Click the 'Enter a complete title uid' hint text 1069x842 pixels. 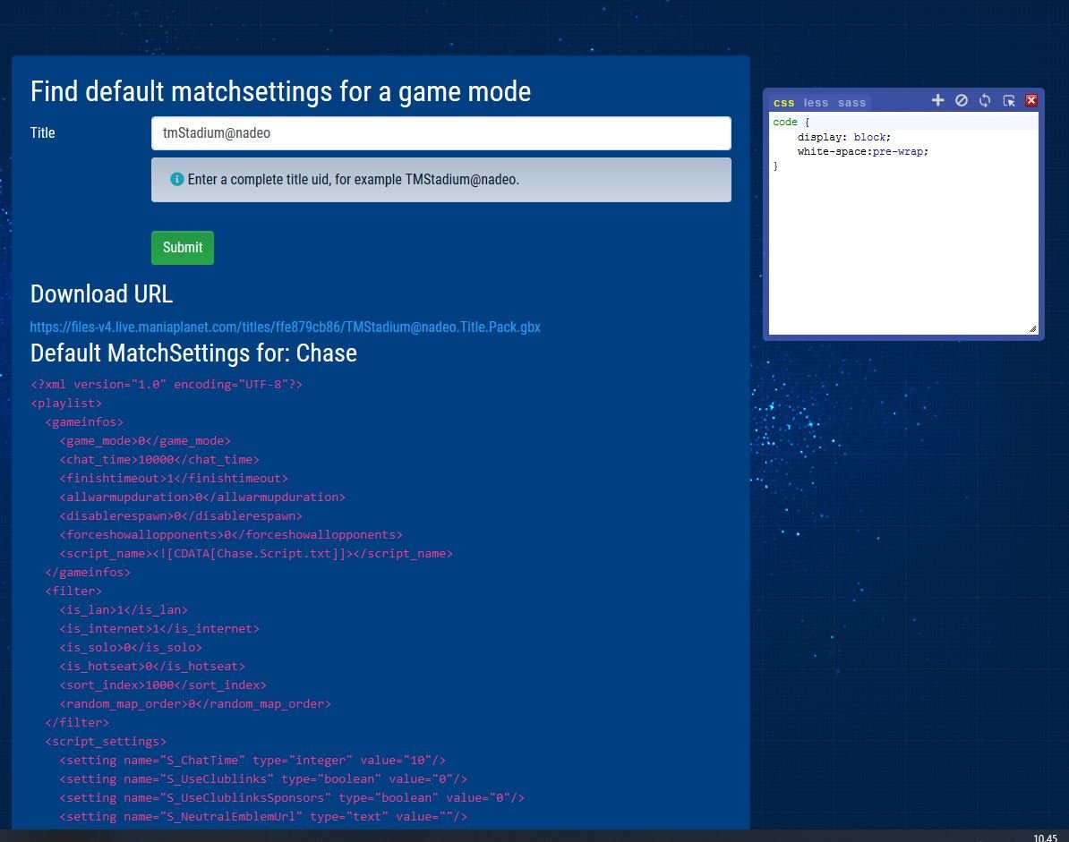click(353, 179)
